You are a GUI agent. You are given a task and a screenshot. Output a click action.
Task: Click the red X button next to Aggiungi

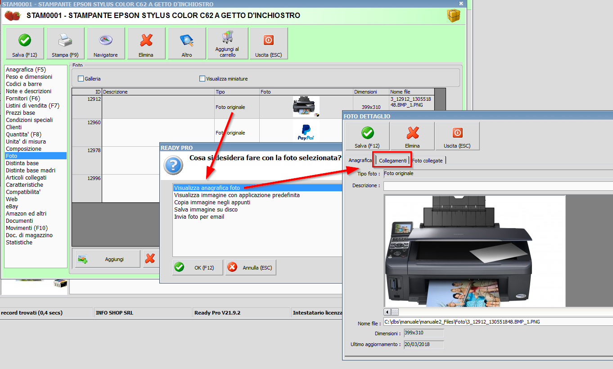pos(151,259)
